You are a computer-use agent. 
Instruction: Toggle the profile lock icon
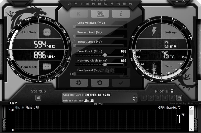pos(172,91)
